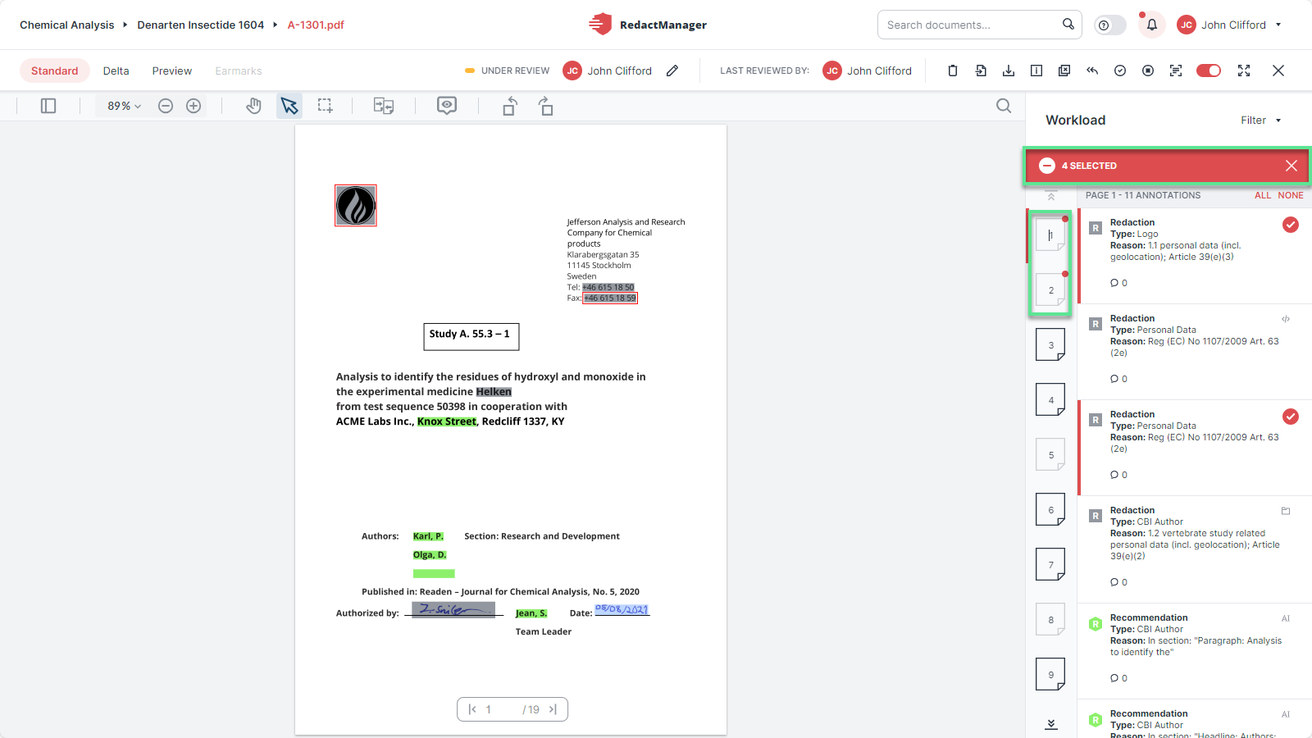Open the compare documents tool
The width and height of the screenshot is (1312, 738).
384,106
